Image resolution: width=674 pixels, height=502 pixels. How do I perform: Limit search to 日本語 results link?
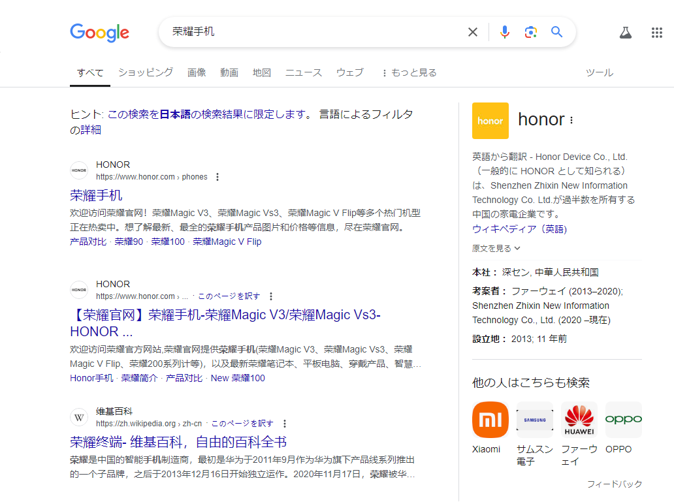207,114
